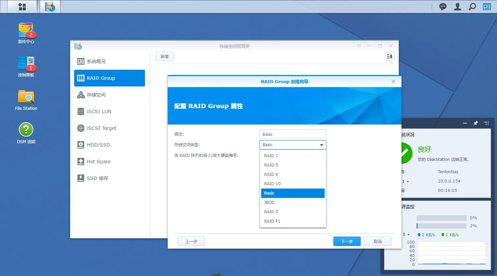Viewport: 497px width, 276px height.
Task: Choose RAID F1 storage type
Action: coord(272,221)
